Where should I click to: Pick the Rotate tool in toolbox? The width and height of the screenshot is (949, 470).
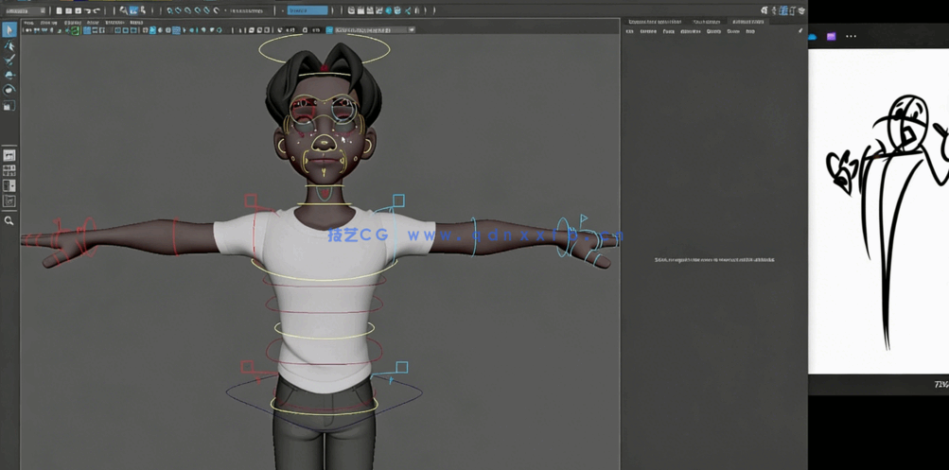pyautogui.click(x=9, y=90)
